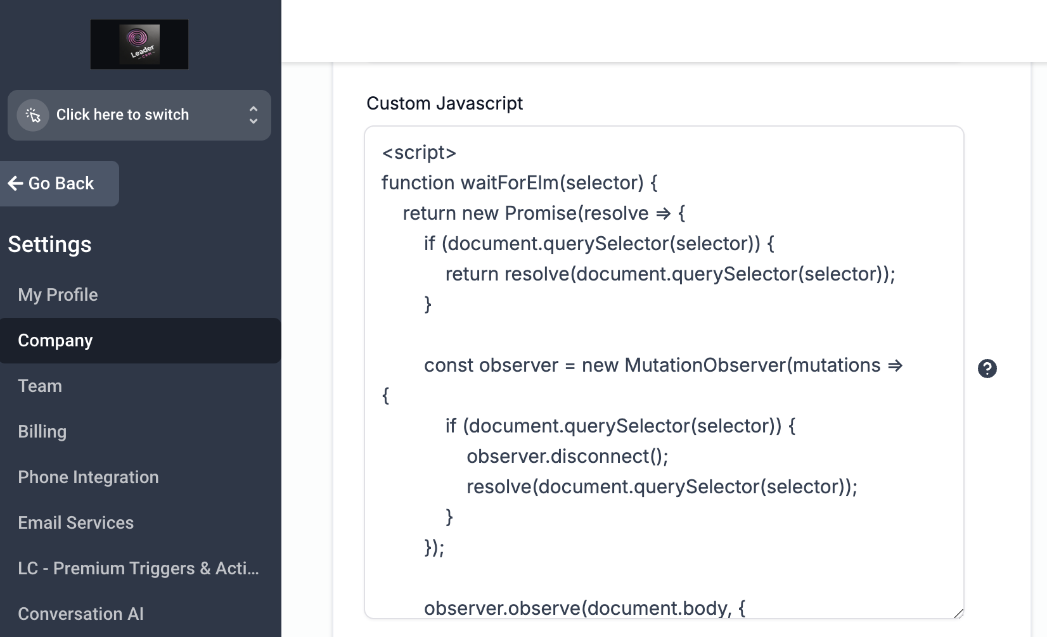Image resolution: width=1047 pixels, height=637 pixels.
Task: Open the 'Click here to switch' dropdown
Action: coord(123,115)
